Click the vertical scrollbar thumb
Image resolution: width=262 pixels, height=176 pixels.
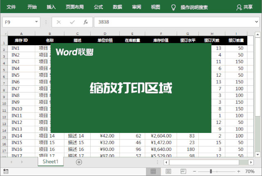pos(257,77)
